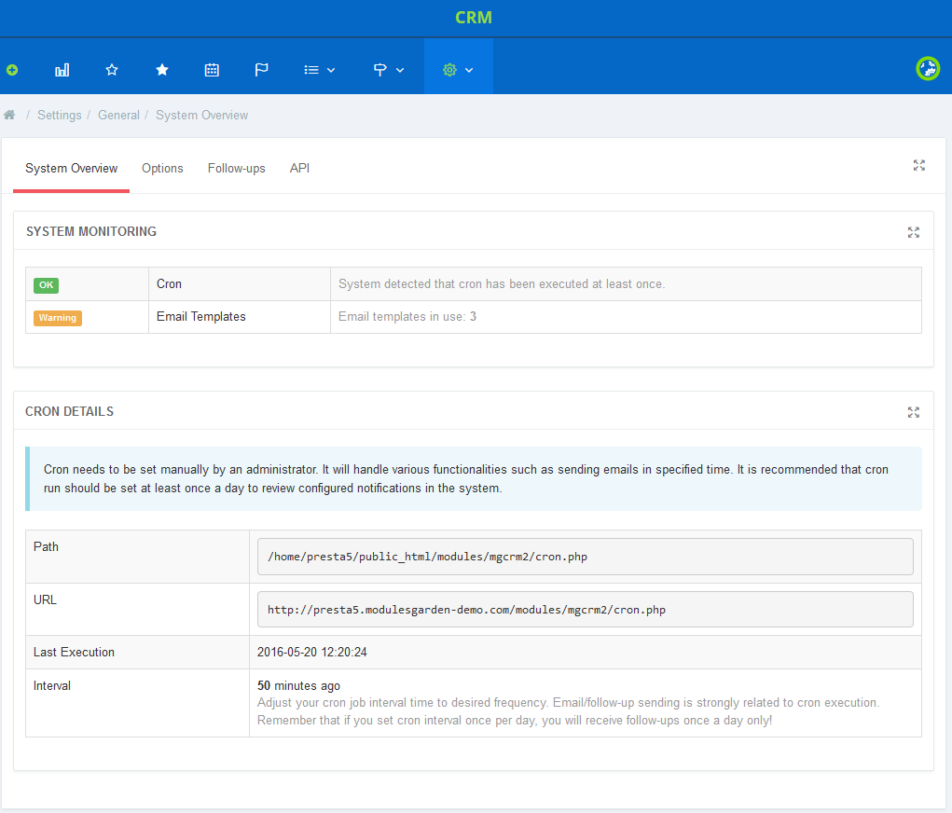Click the CRON DETAILS heading
Image resolution: width=952 pixels, height=813 pixels.
(x=69, y=412)
